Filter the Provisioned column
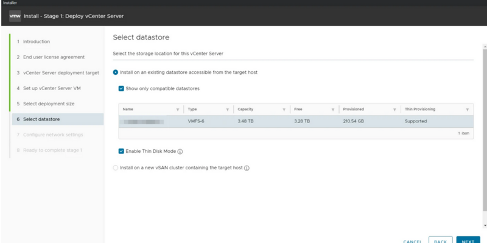Image resolution: width=487 pixels, height=243 pixels. click(394, 110)
